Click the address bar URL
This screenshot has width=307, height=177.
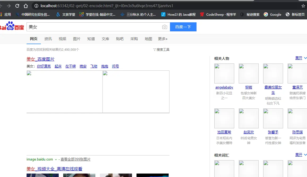click(107, 6)
